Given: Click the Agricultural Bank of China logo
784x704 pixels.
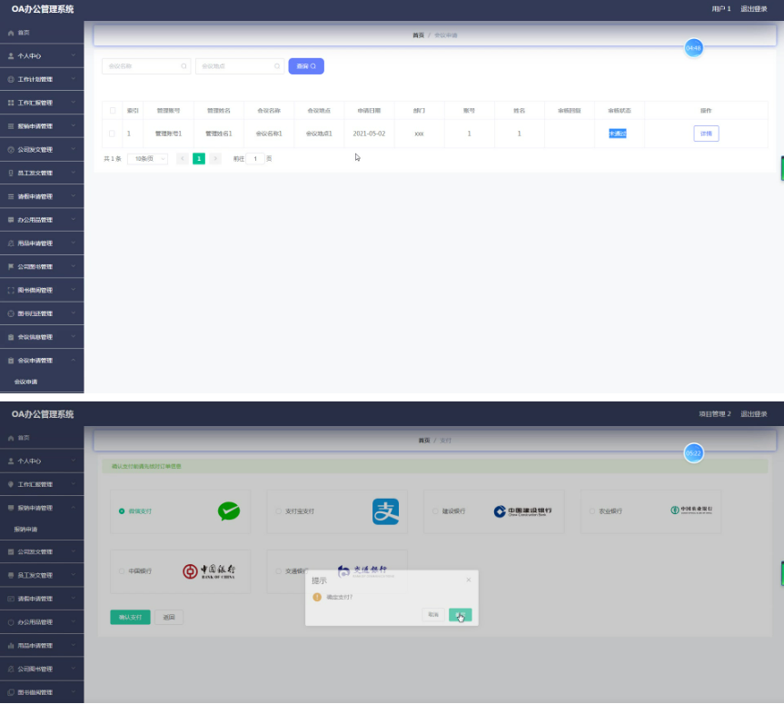Looking at the screenshot, I should tap(691, 510).
